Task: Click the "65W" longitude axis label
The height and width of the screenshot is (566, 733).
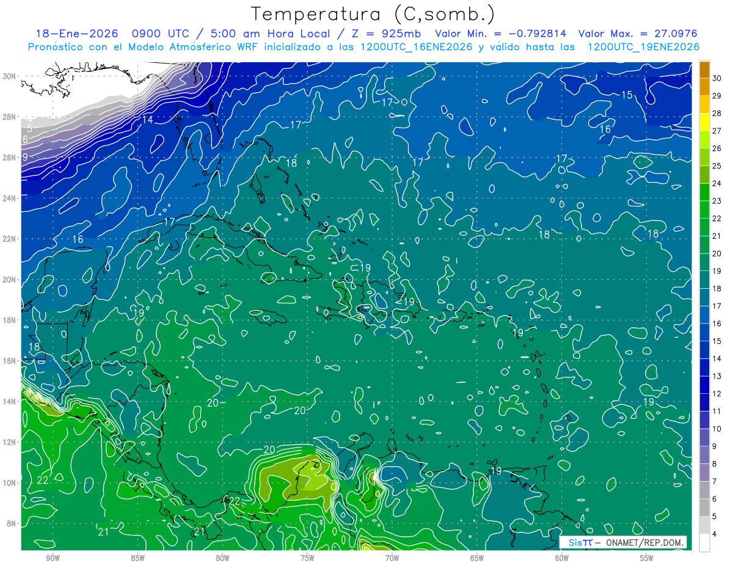Action: pos(477,558)
